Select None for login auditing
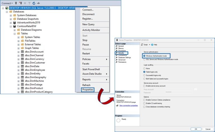The image size is (215, 132). (144, 69)
